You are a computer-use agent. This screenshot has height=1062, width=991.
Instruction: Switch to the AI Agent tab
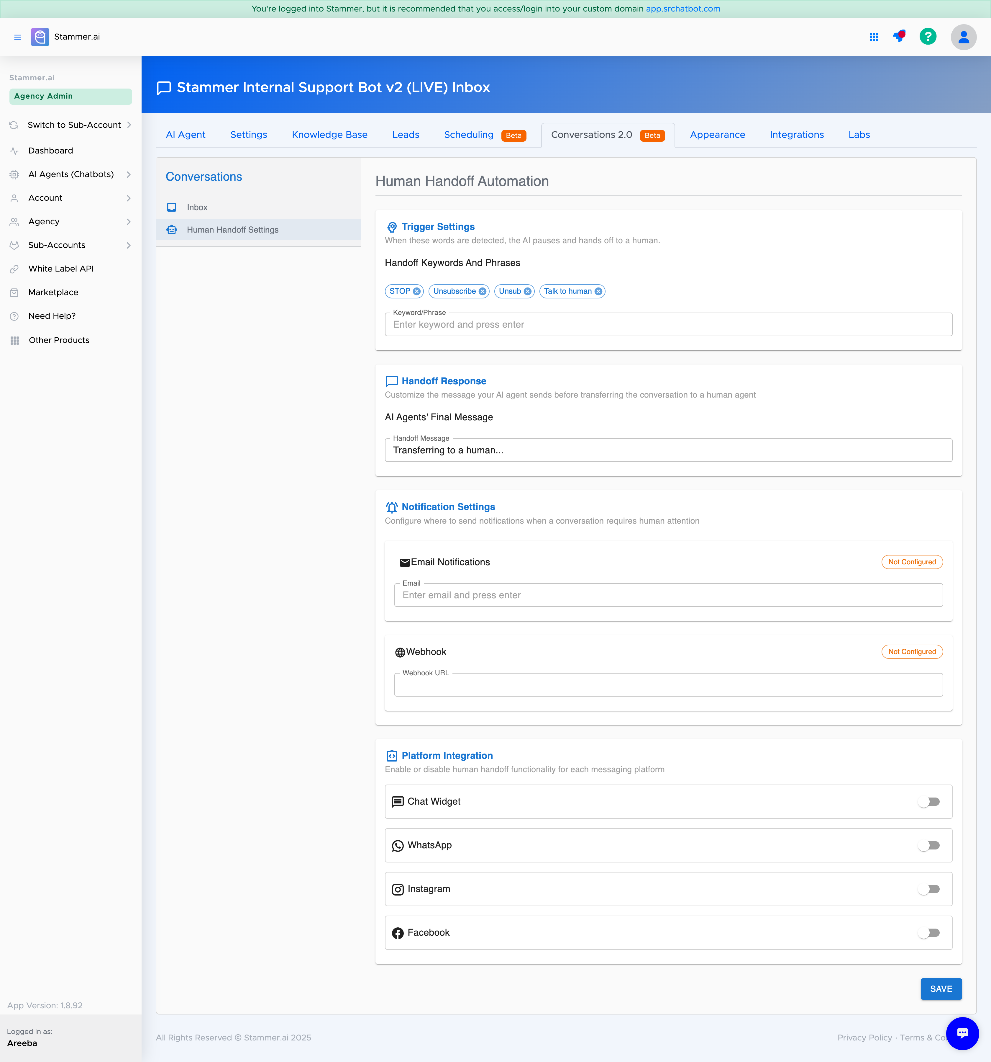185,135
